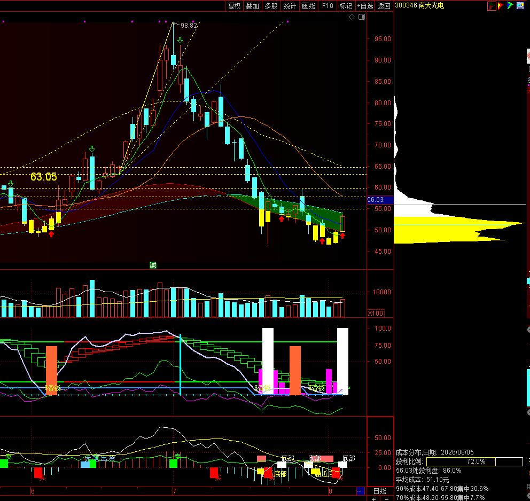Screen dimensions: 530x501
Task: Click the 标记 mark button
Action: [346, 6]
